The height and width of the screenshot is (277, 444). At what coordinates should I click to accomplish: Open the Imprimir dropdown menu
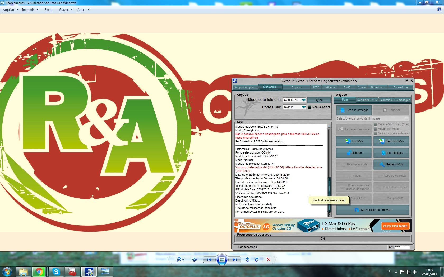30,10
